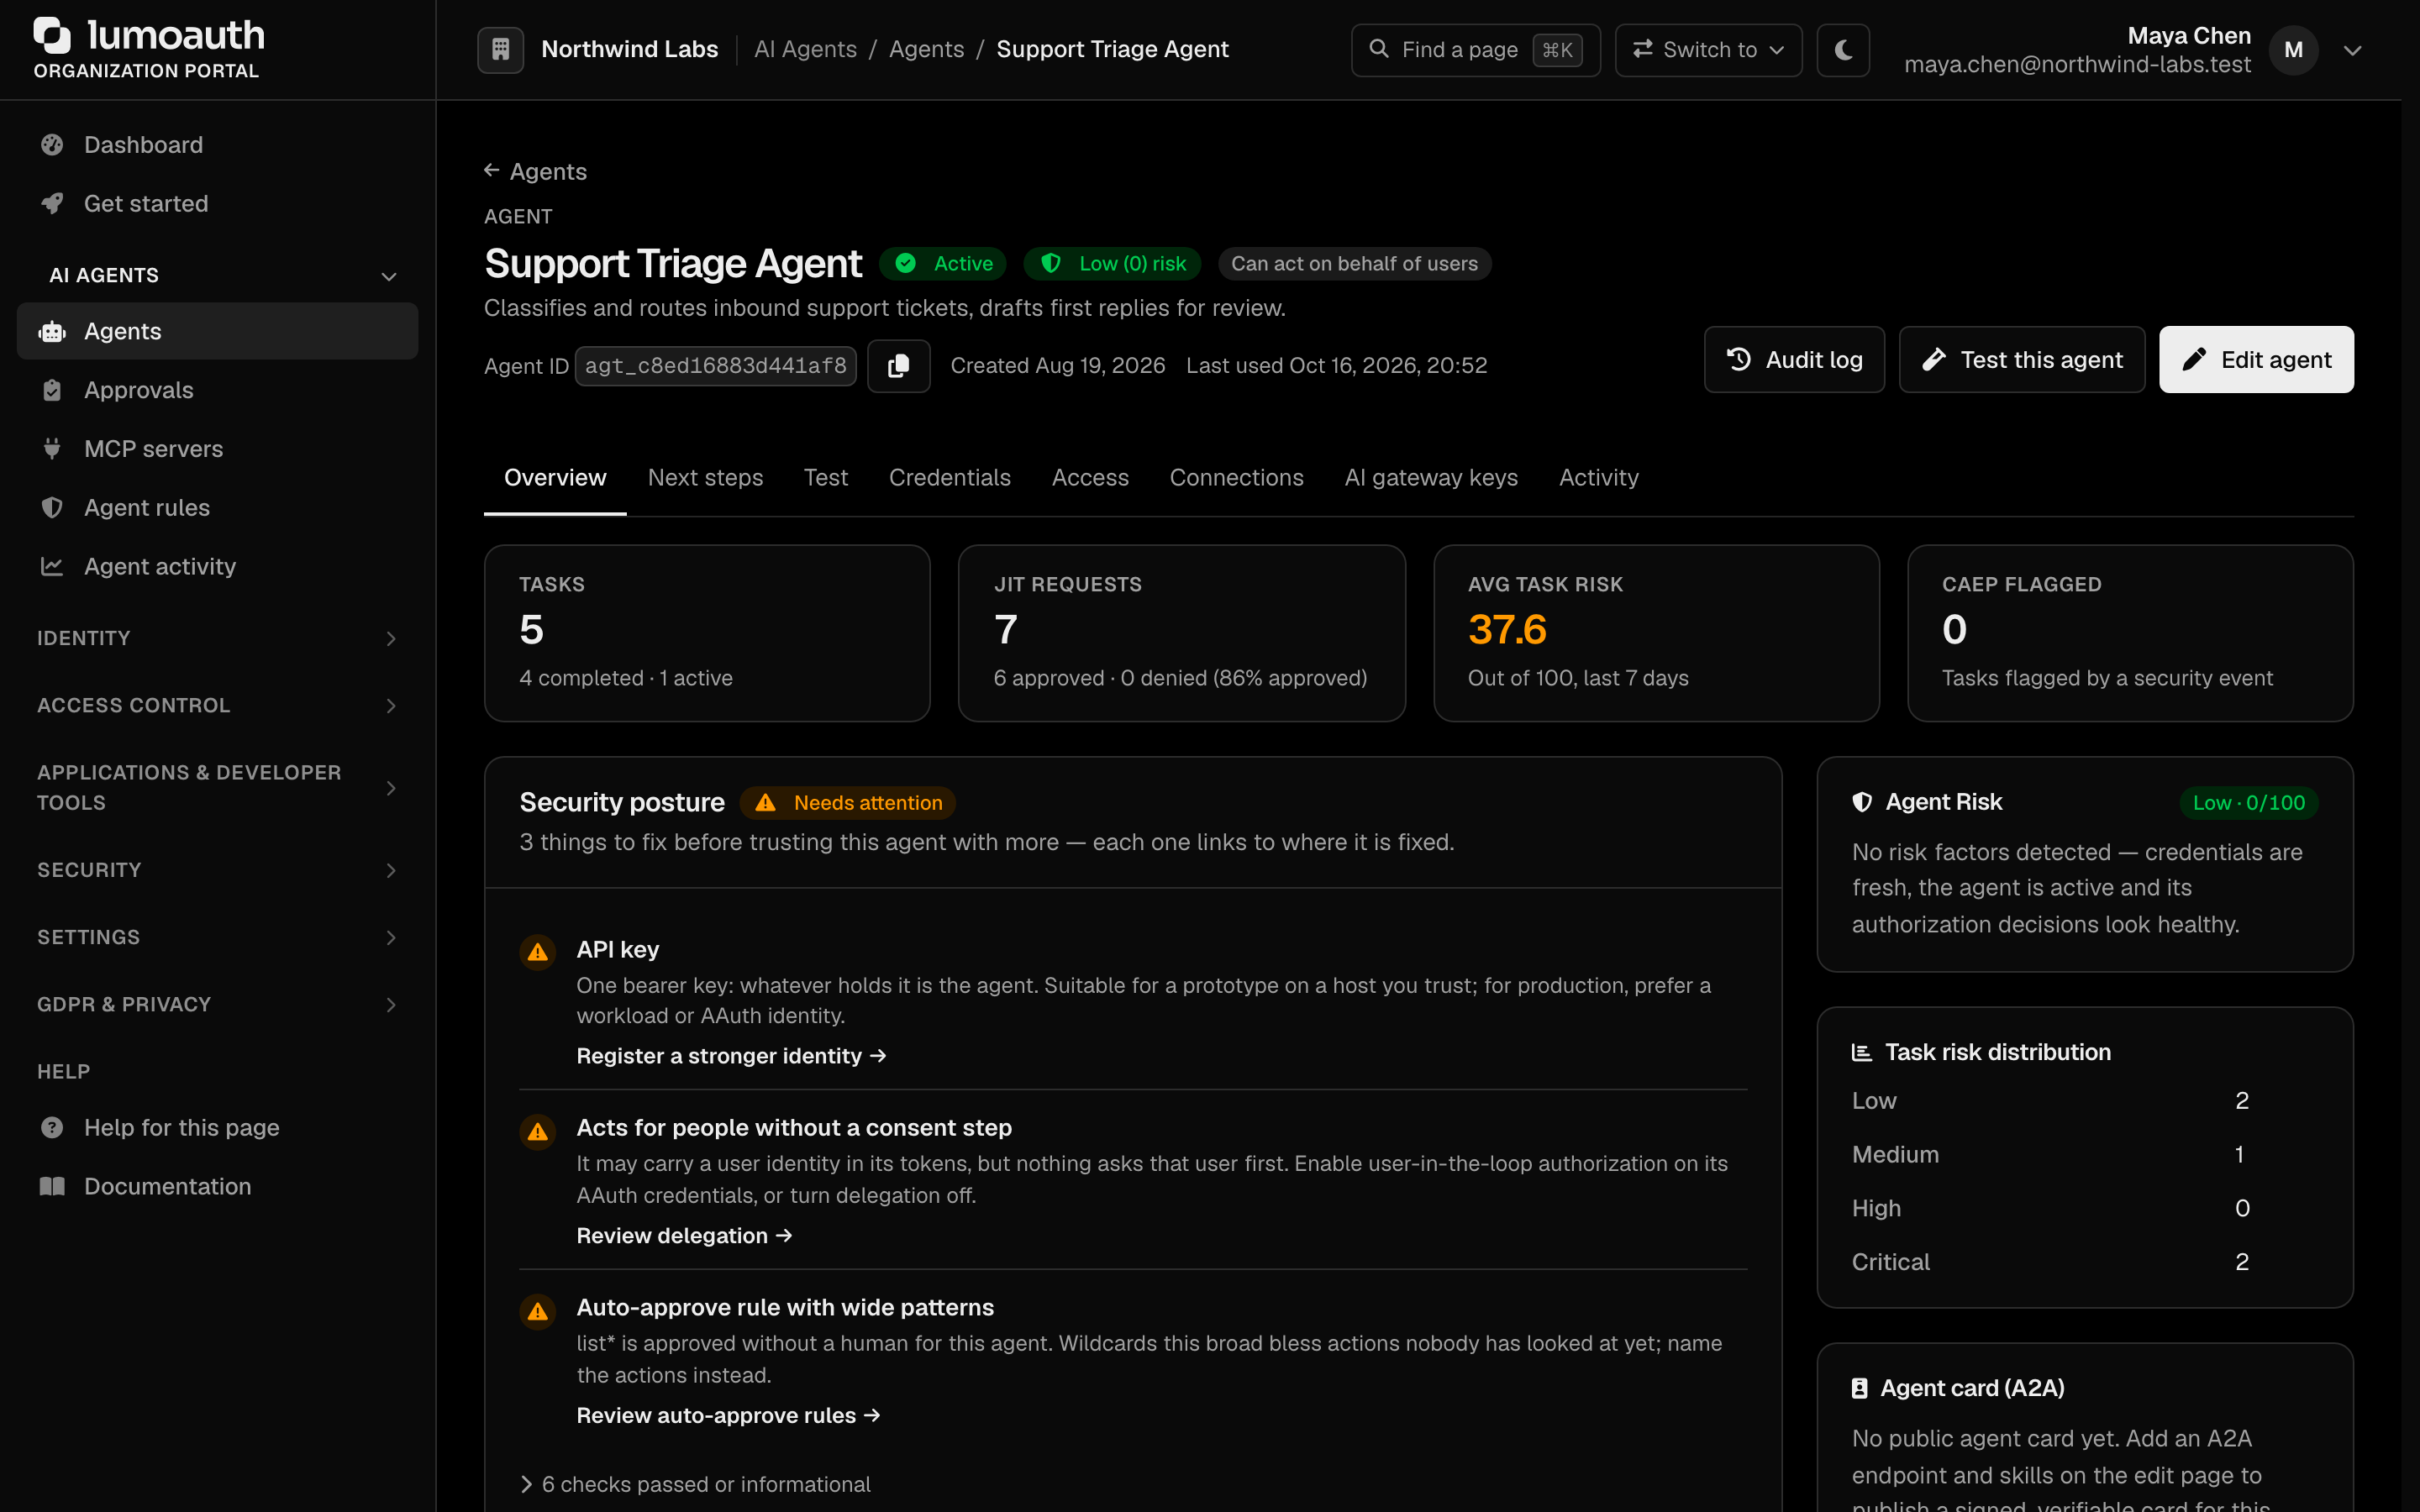Open Agent activity in the sidebar

click(217, 566)
